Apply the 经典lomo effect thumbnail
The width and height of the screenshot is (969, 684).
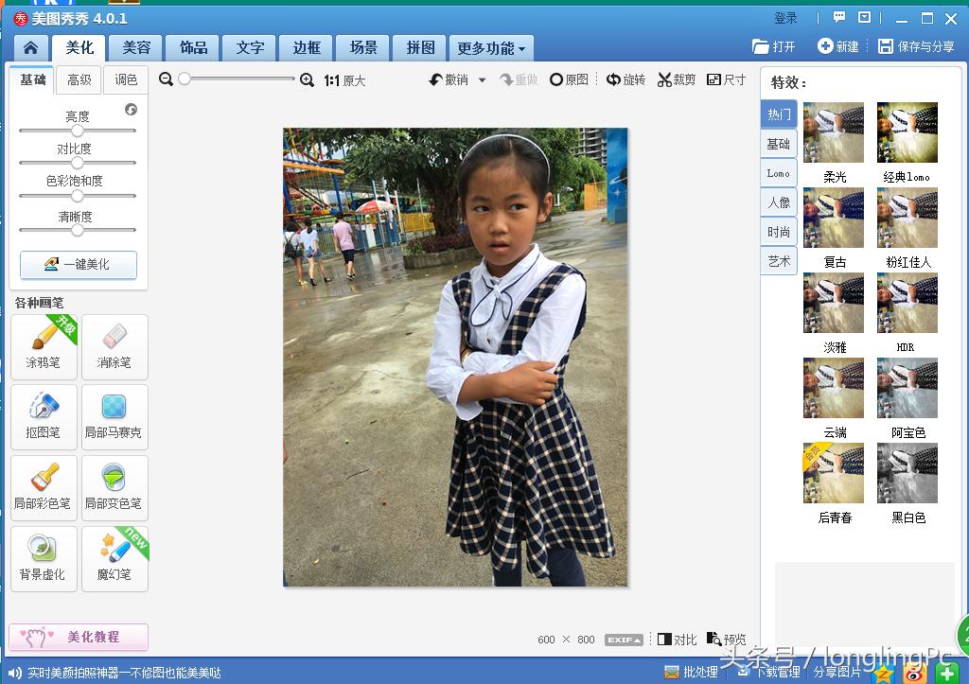[x=907, y=132]
